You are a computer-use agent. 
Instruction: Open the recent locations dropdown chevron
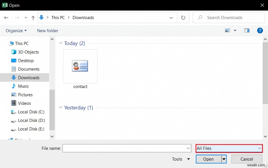pos(26,18)
